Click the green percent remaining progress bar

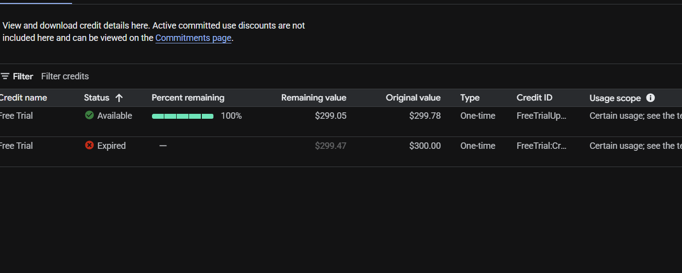(x=183, y=116)
